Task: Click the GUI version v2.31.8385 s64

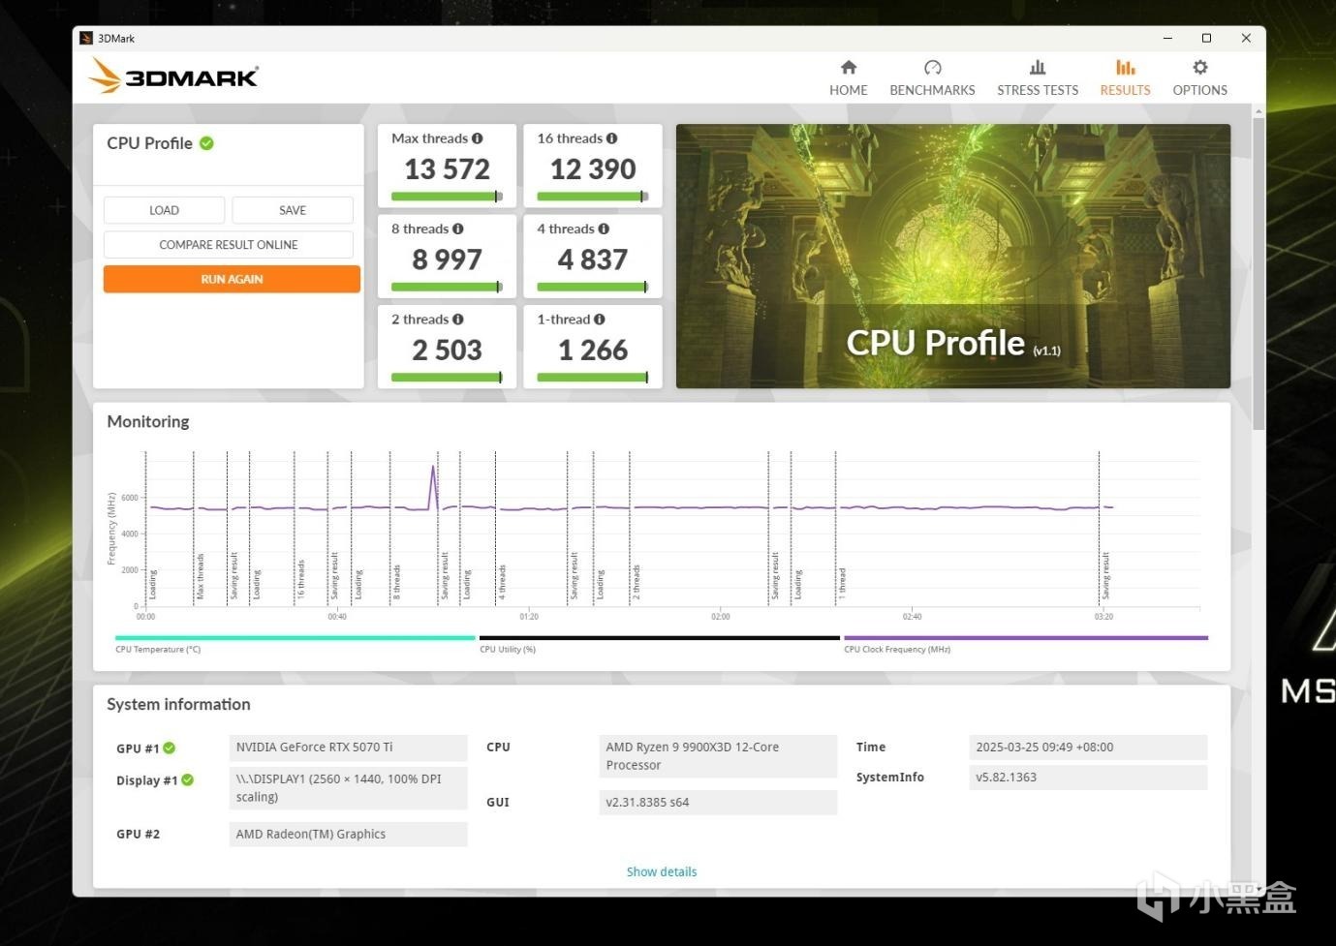Action: click(718, 802)
